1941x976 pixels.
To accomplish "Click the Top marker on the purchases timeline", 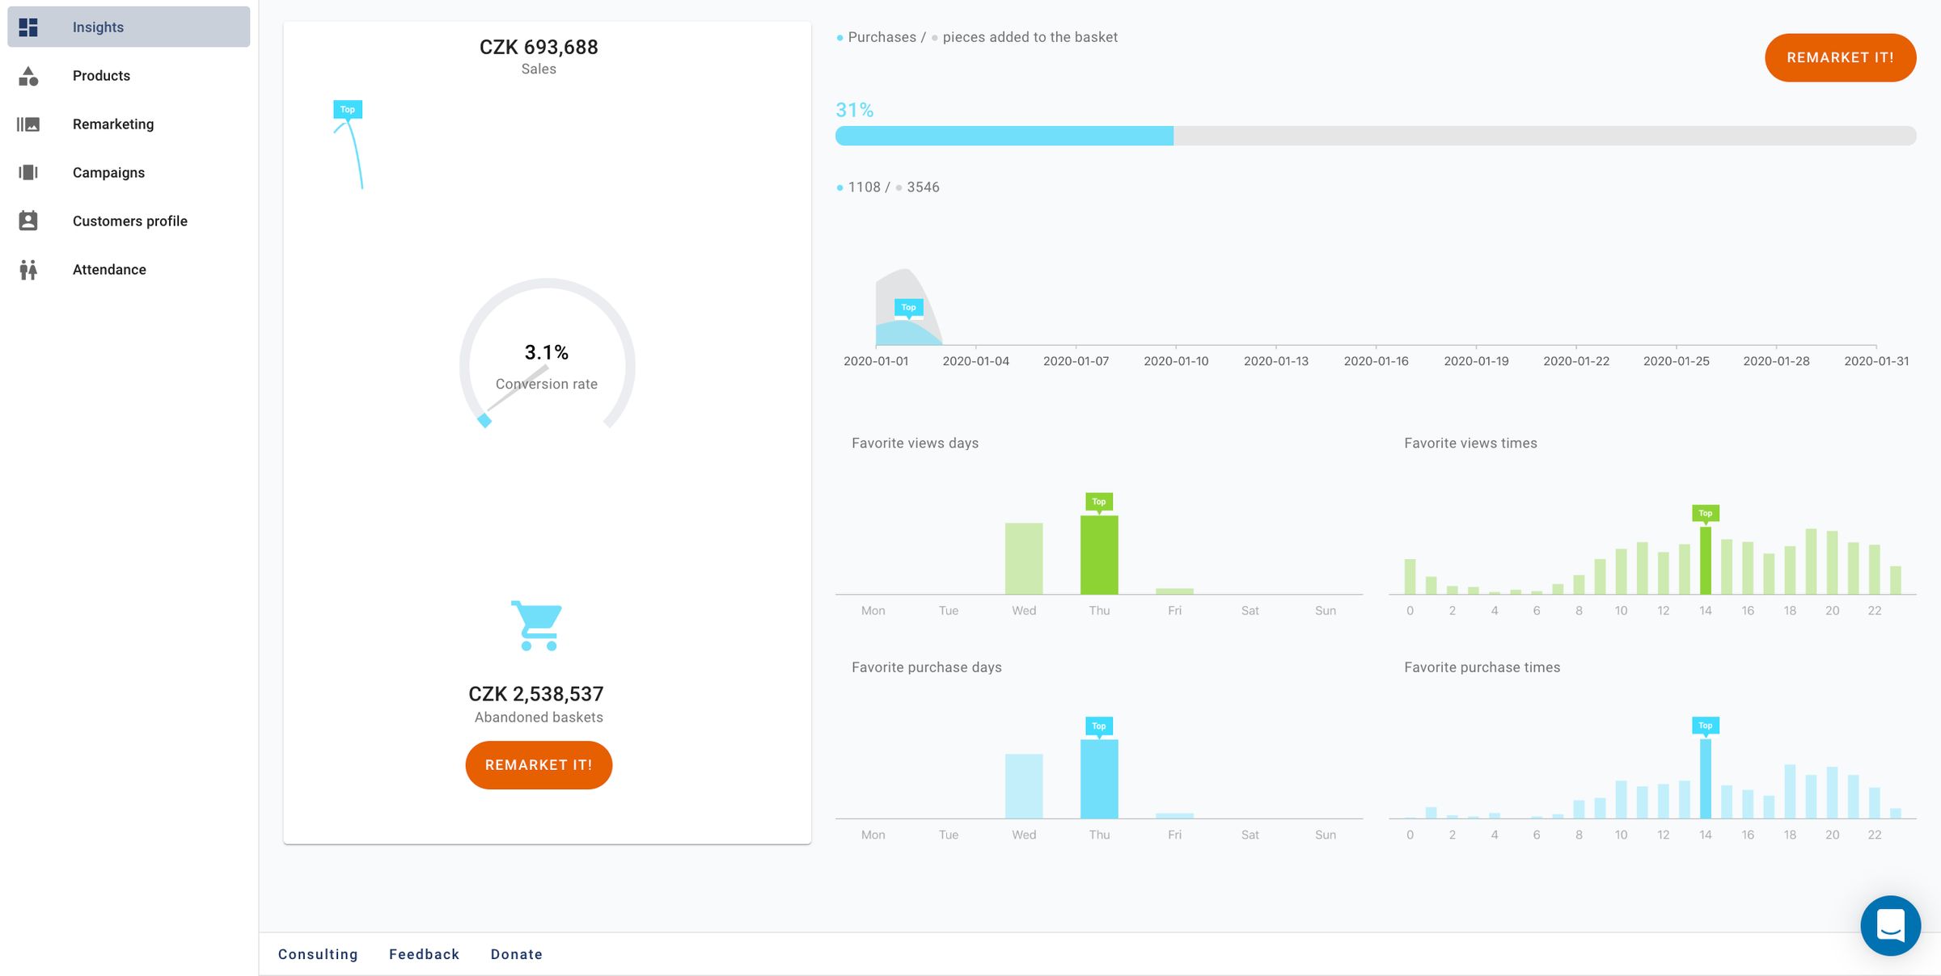I will point(908,307).
